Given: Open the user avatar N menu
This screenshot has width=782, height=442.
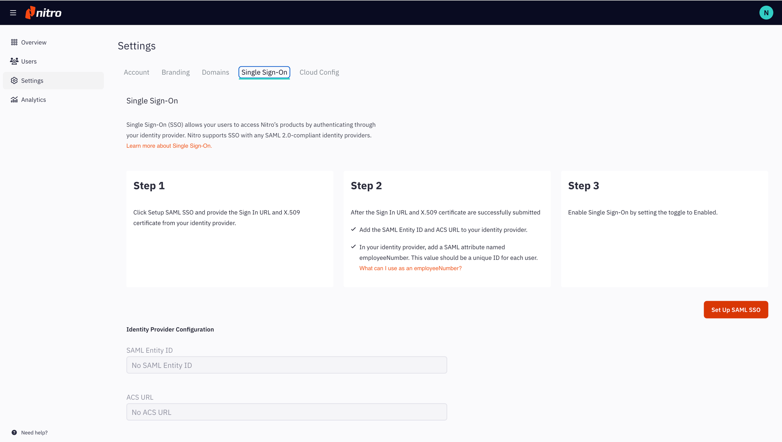Looking at the screenshot, I should tap(766, 13).
